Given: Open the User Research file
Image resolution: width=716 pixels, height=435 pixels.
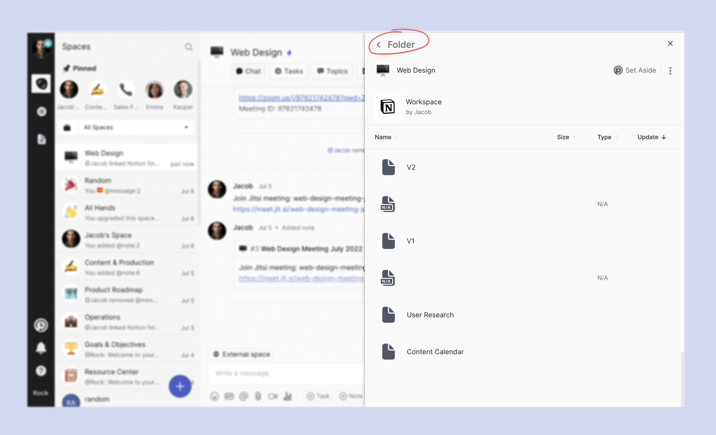Looking at the screenshot, I should tap(430, 315).
